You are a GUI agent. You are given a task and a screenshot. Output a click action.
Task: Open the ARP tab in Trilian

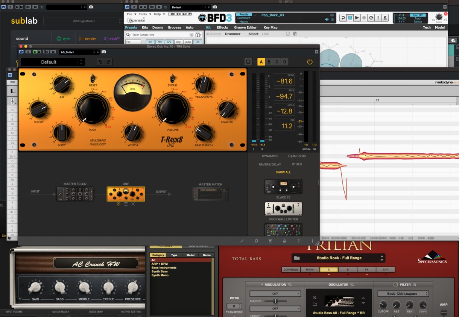(385, 270)
